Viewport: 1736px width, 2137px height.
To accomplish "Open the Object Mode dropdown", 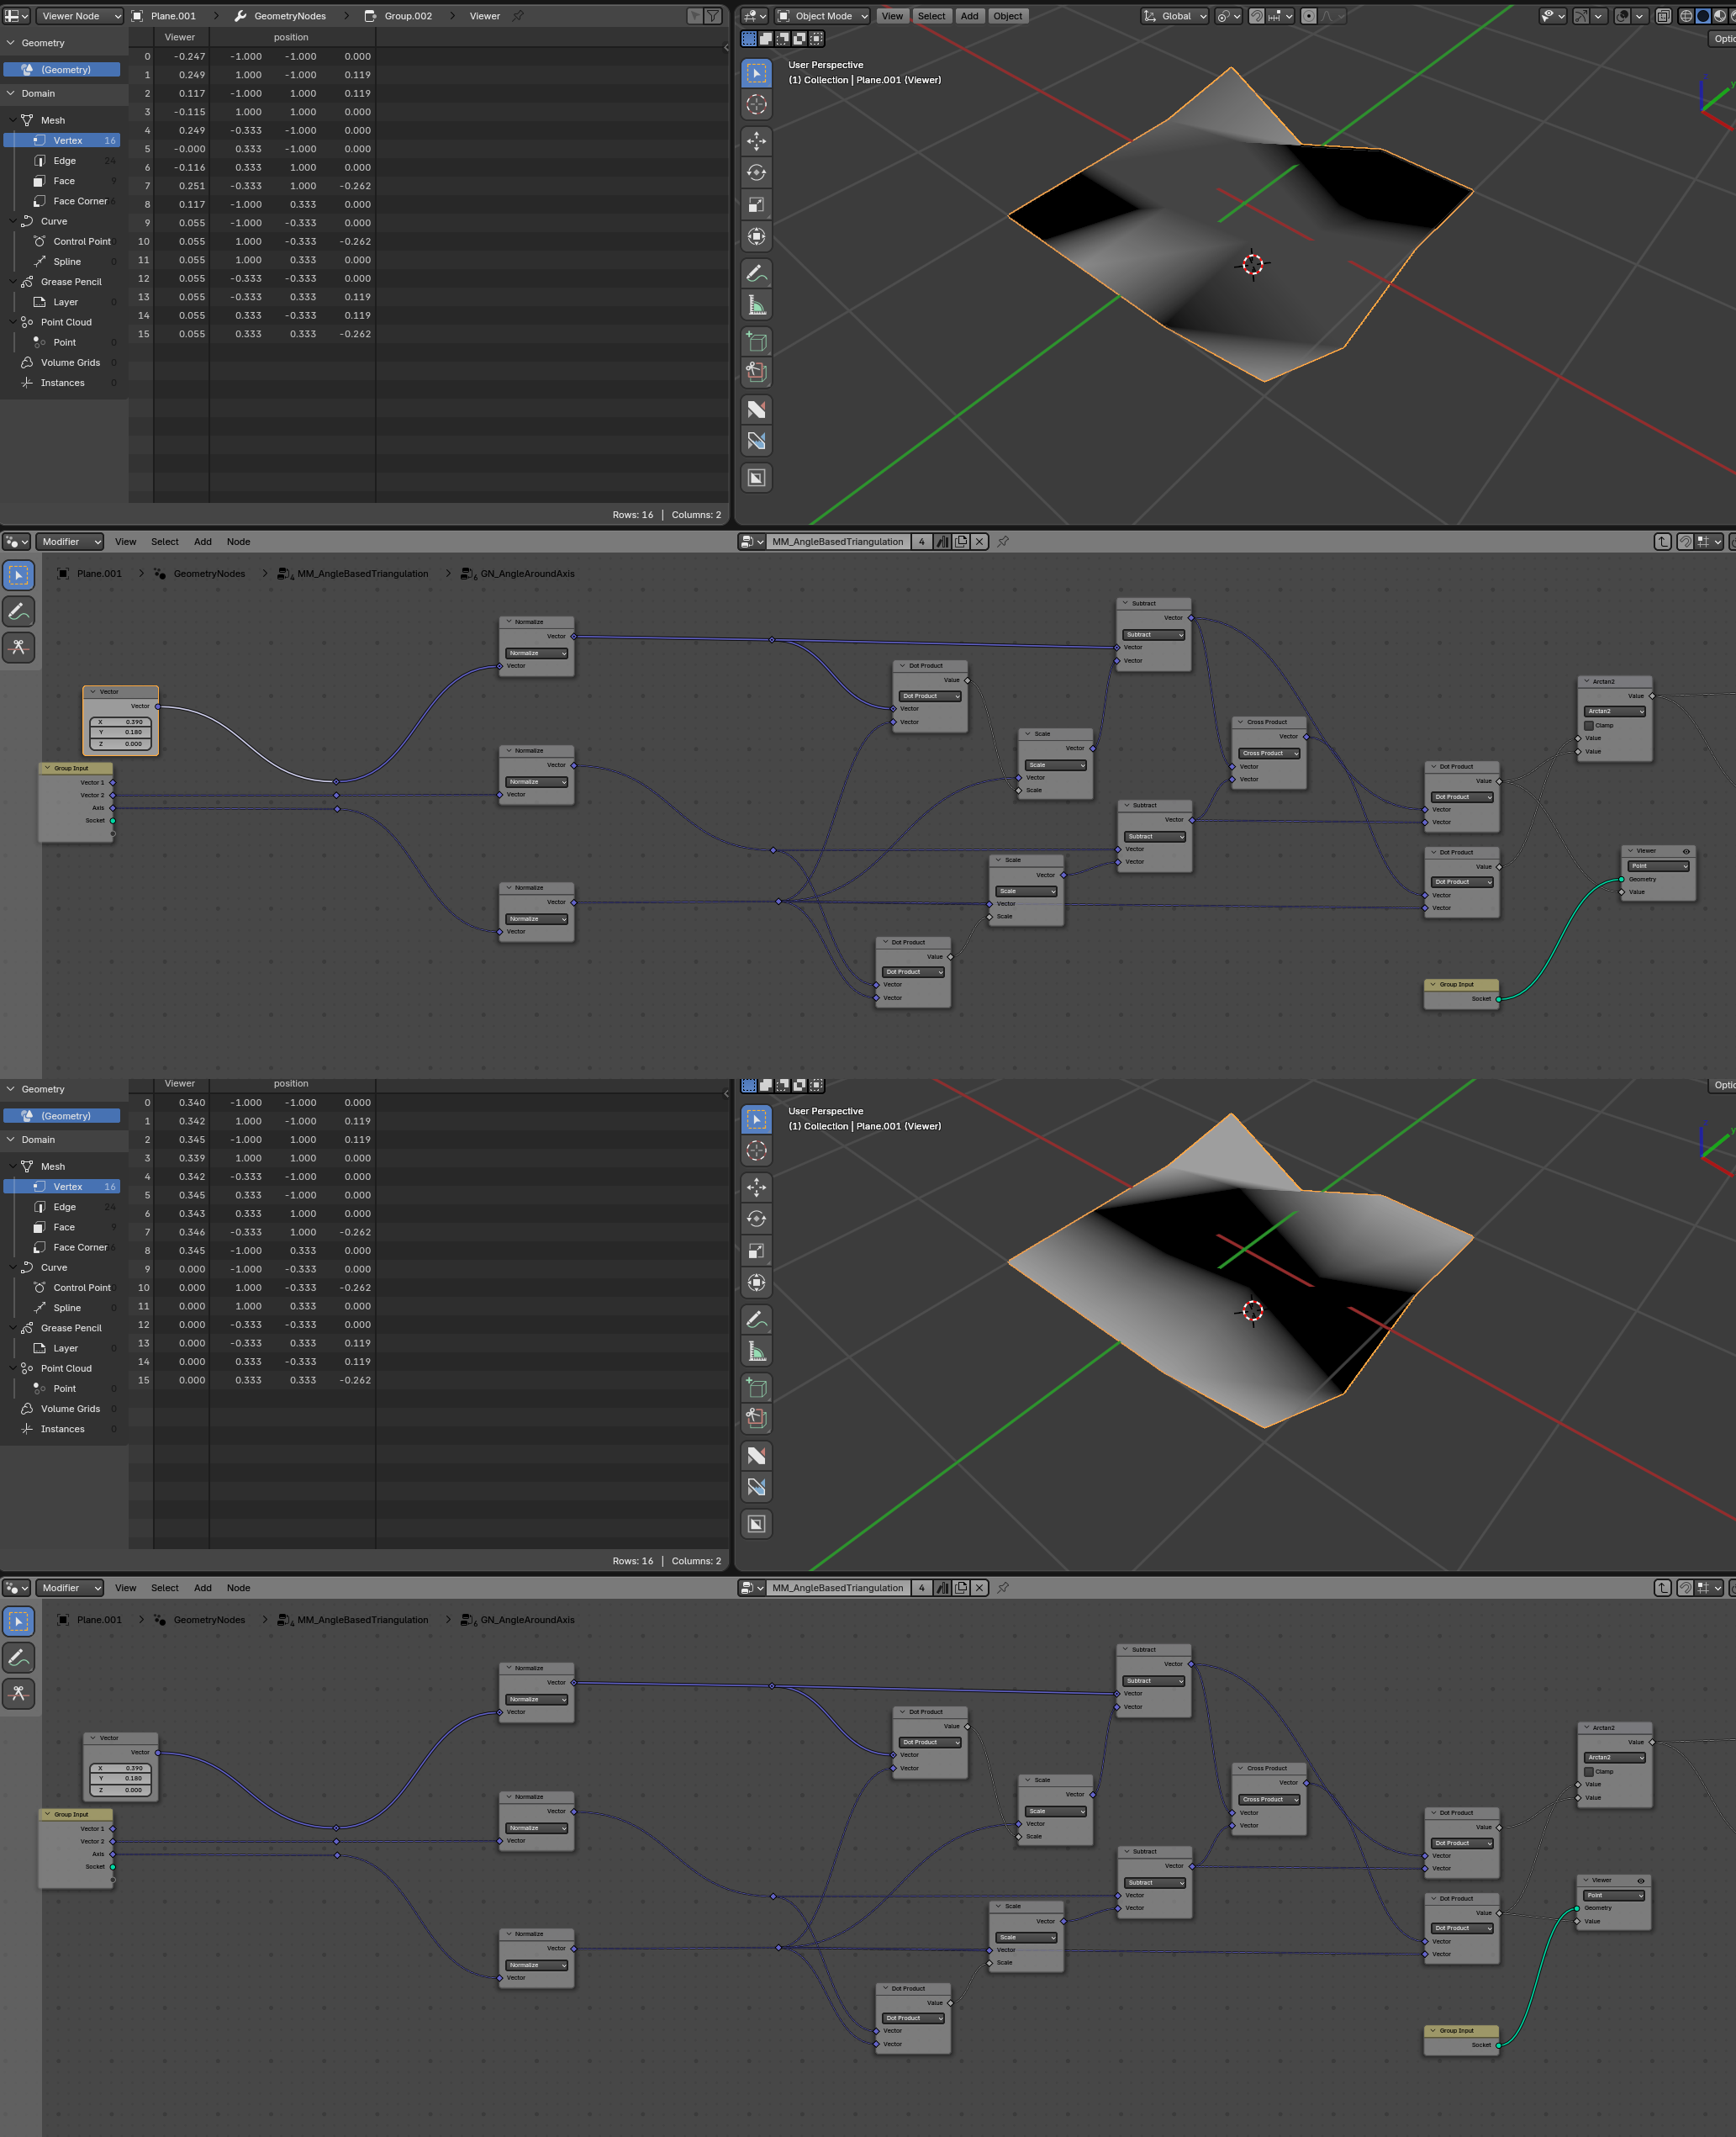I will [823, 16].
